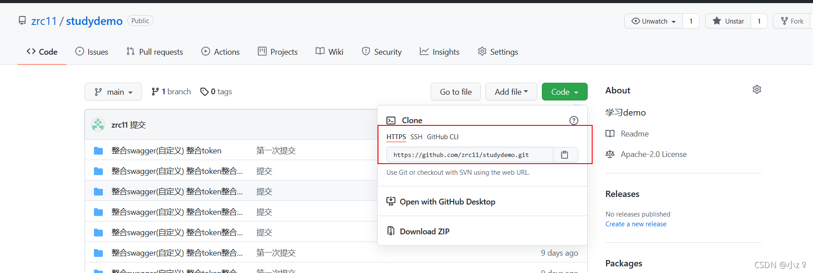
Task: Select the SSH clone option
Action: (x=416, y=137)
